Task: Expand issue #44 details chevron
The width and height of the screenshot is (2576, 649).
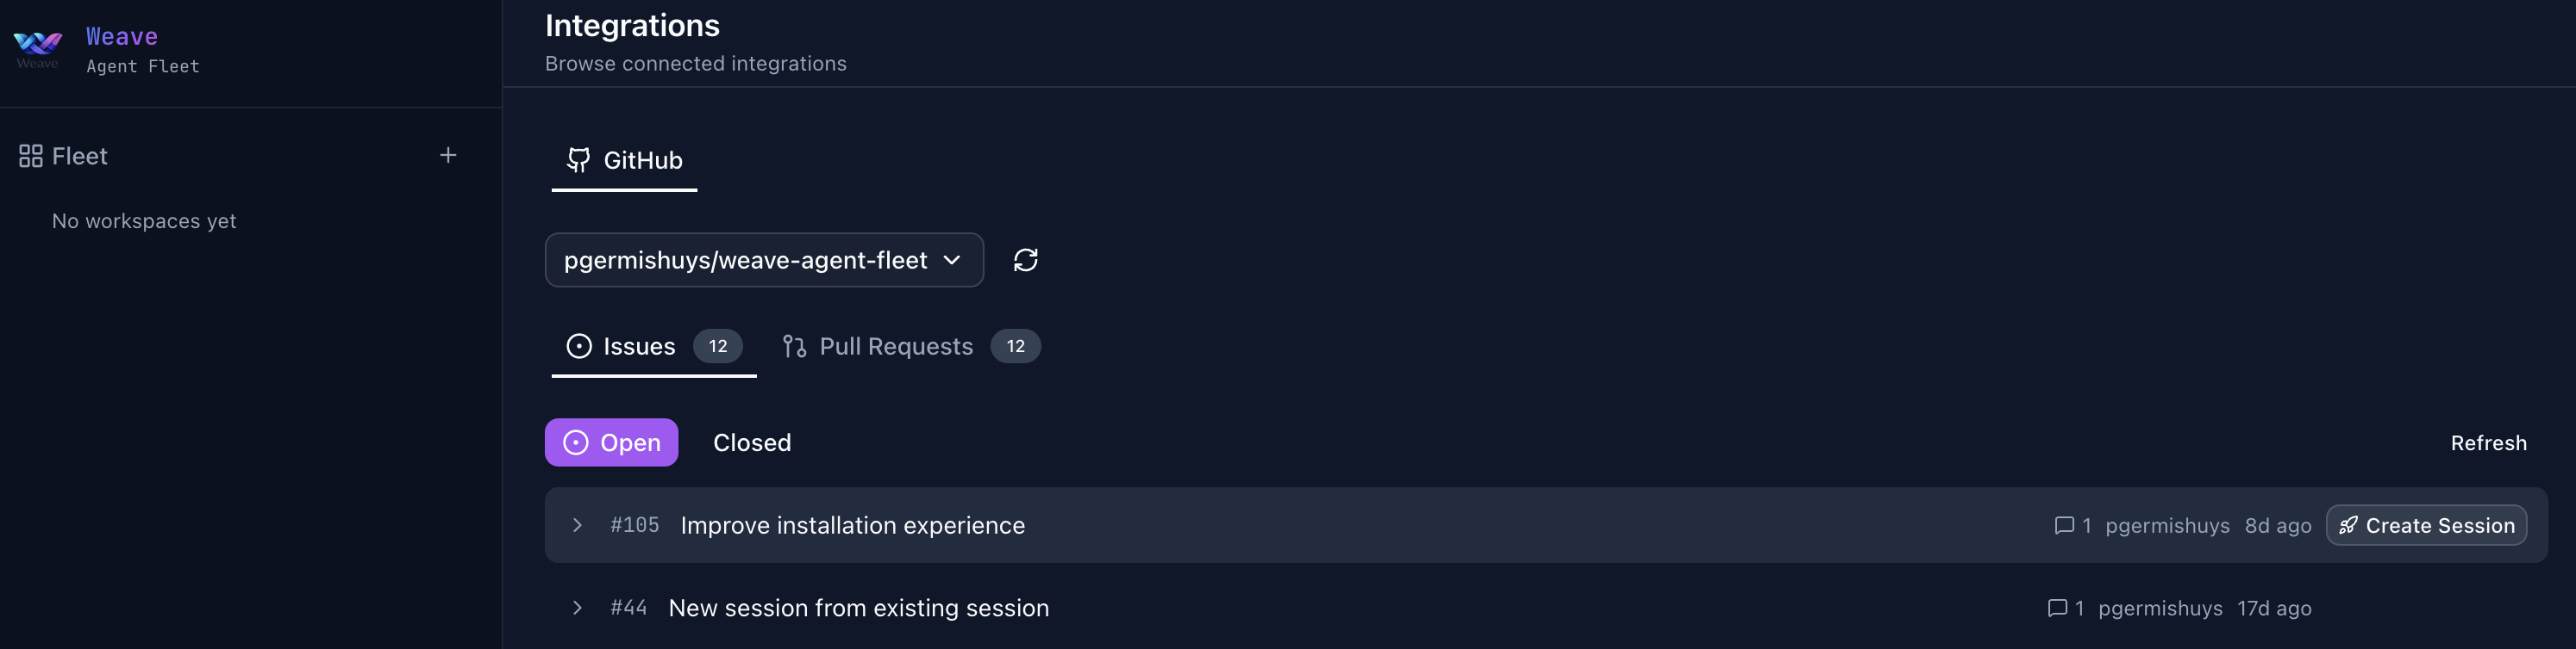Action: pos(577,608)
